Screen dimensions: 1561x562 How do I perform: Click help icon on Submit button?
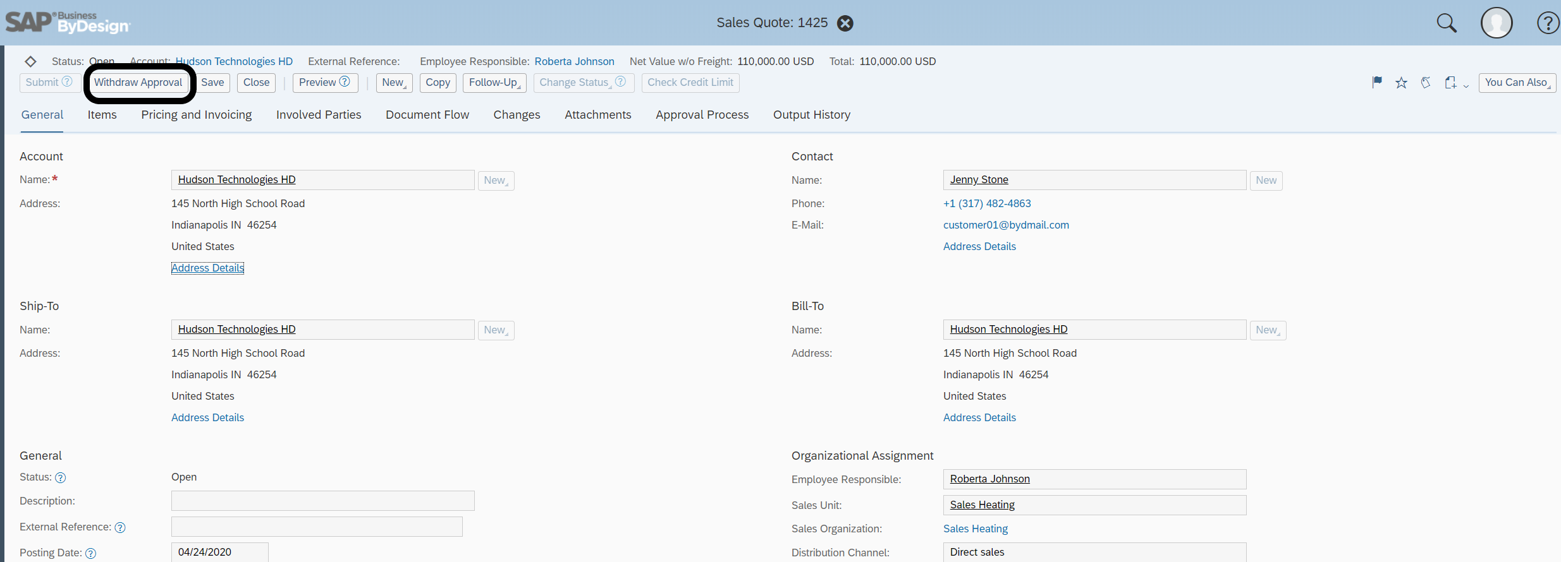[x=67, y=81]
